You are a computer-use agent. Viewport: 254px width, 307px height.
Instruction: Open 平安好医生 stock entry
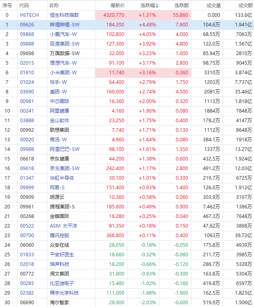coord(62,255)
